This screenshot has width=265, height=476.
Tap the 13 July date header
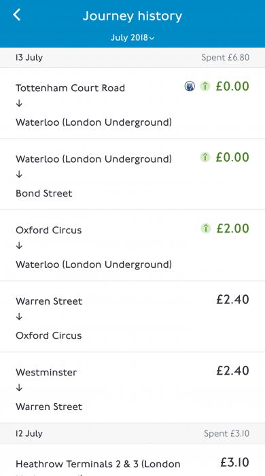click(29, 57)
